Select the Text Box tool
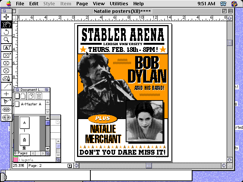Viewport: 243px width, 182px height. tap(6, 47)
